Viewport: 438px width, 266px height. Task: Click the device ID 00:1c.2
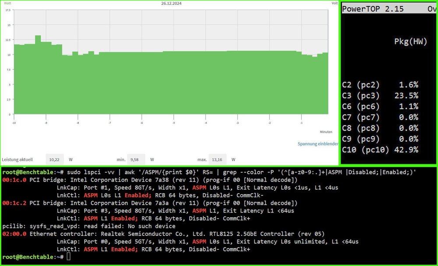(x=14, y=203)
